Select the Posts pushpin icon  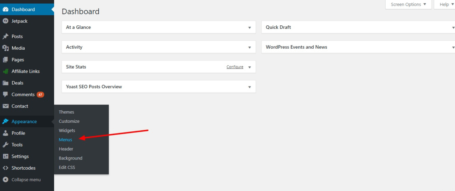click(x=6, y=36)
